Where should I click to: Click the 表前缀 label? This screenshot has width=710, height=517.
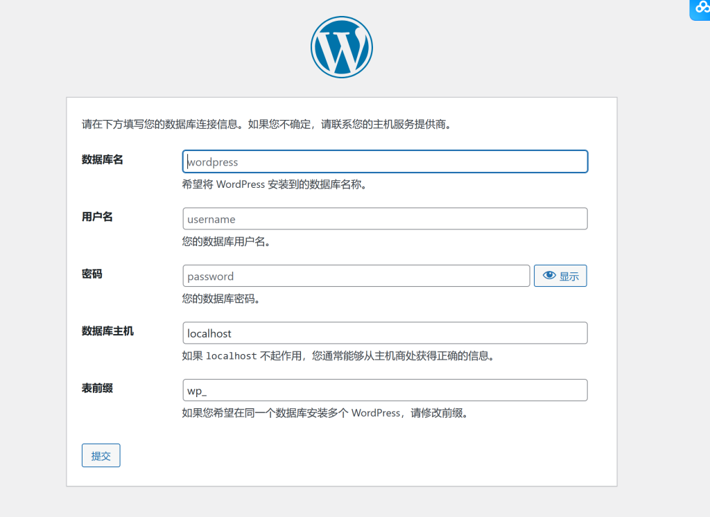pyautogui.click(x=97, y=388)
